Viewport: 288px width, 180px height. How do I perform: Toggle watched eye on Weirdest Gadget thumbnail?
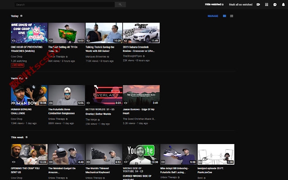click(51, 162)
